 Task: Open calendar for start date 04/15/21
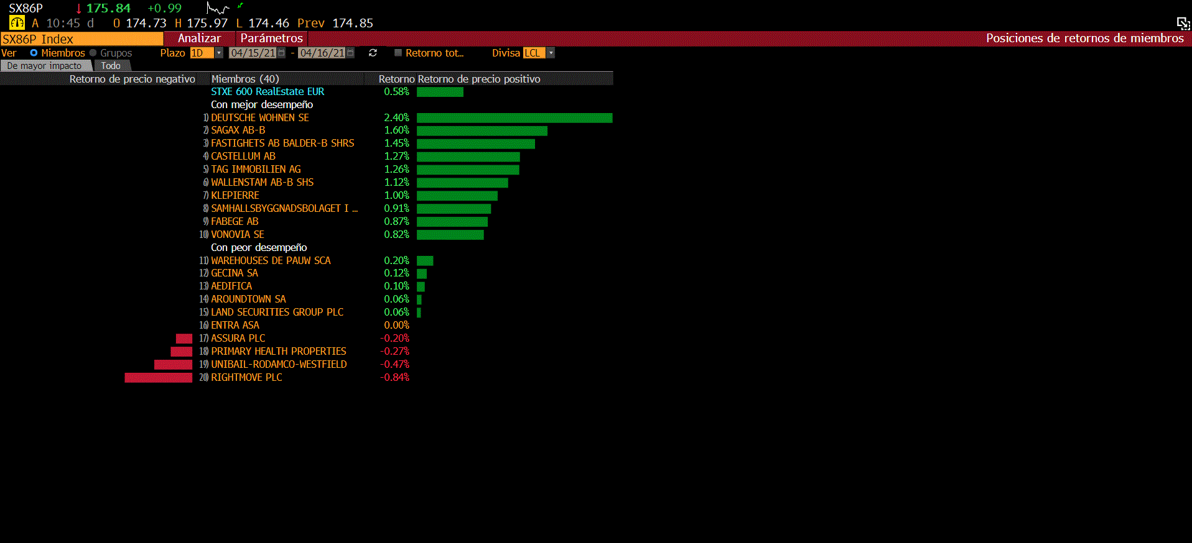(x=281, y=53)
